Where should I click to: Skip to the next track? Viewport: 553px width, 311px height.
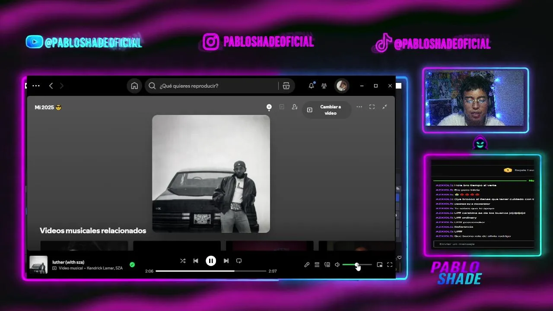226,261
